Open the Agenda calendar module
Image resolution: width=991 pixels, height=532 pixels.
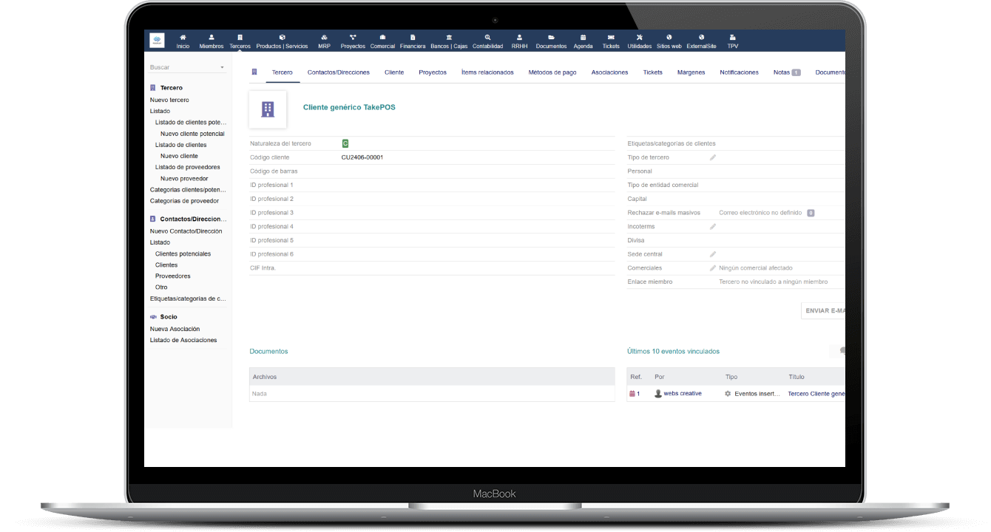[x=583, y=41]
